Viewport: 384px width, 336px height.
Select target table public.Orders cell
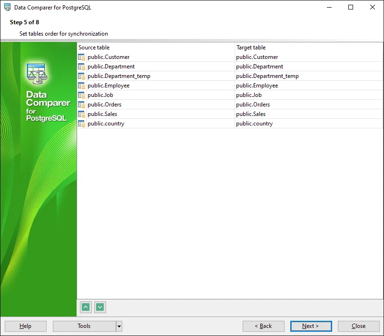coord(253,105)
